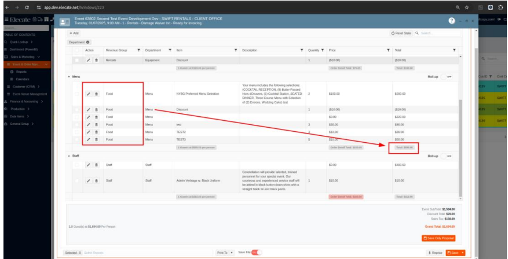
Task: Open the Department column filter icon
Action: 170,50
